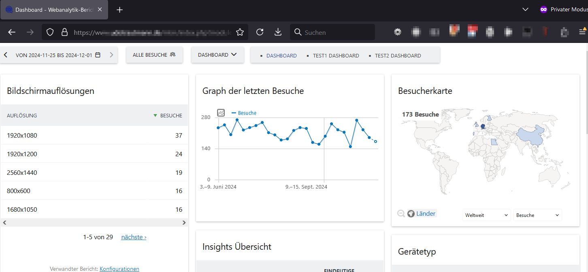
Task: Click the Insights Übersicht widget title
Action: [x=237, y=247]
